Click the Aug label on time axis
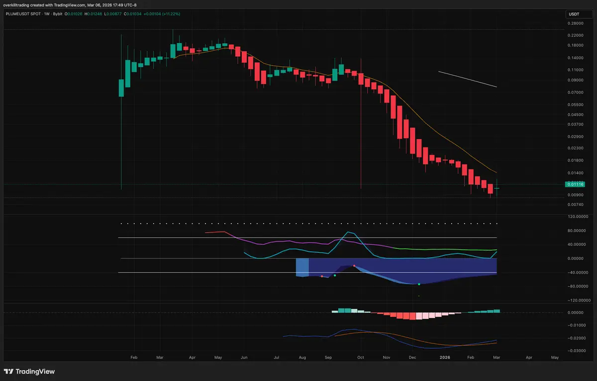The image size is (597, 381). (x=302, y=357)
